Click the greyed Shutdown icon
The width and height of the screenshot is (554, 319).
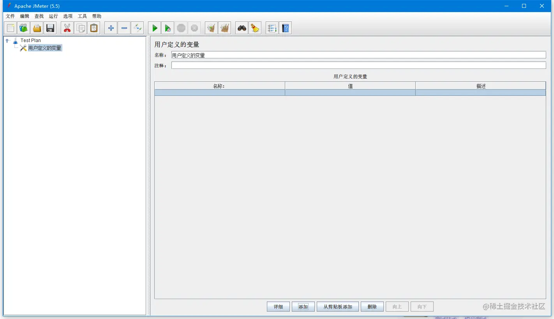[x=194, y=28]
